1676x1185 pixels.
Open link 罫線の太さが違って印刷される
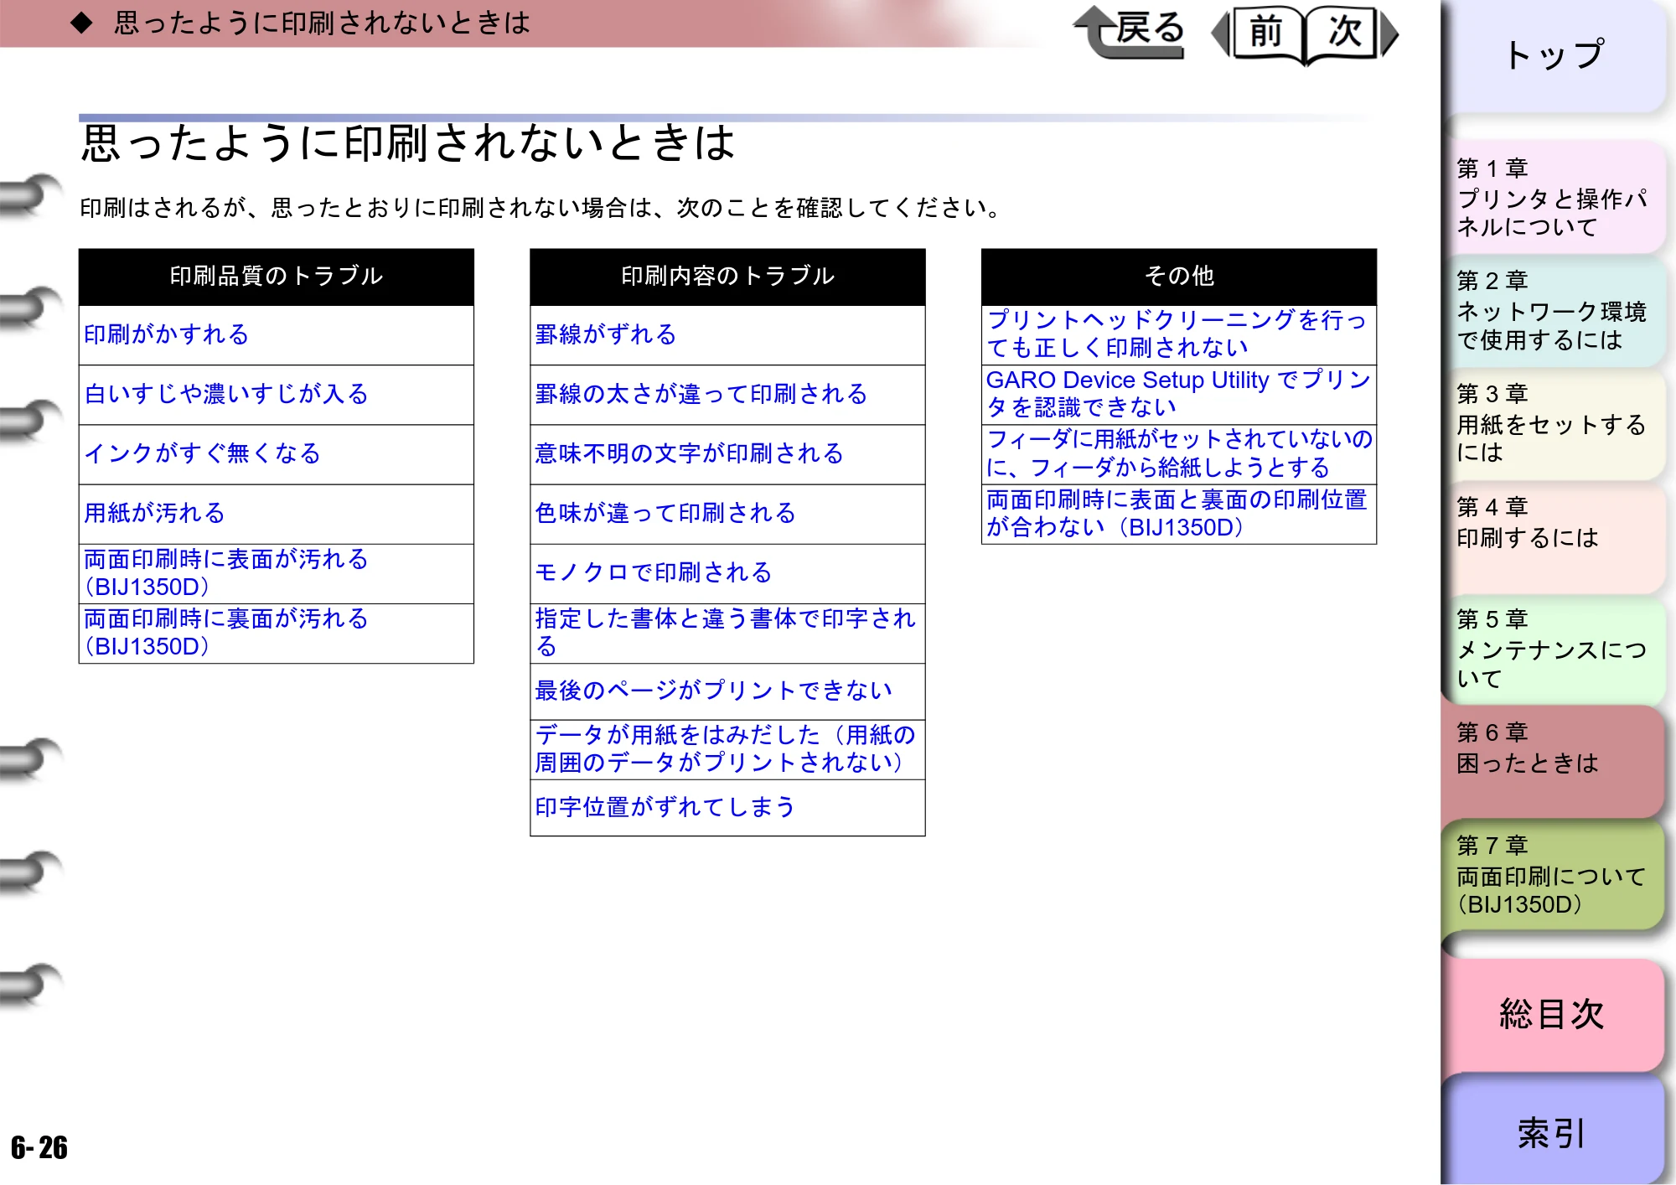pos(701,394)
